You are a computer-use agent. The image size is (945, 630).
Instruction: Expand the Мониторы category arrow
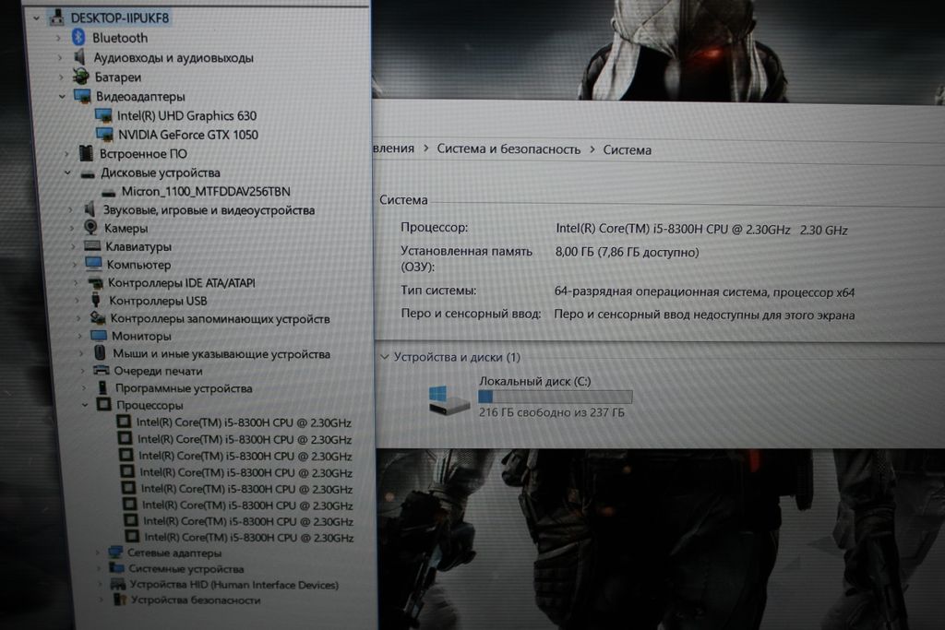tap(79, 336)
